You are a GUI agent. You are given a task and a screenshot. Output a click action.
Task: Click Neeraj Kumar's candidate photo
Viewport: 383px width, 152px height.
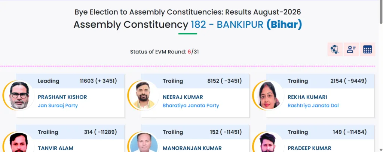(x=144, y=95)
